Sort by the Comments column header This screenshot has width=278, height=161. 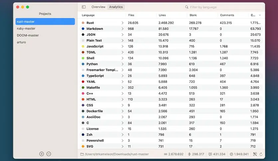[x=227, y=15]
